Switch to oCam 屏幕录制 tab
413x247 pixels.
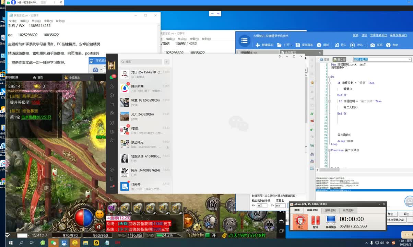[x=312, y=210]
